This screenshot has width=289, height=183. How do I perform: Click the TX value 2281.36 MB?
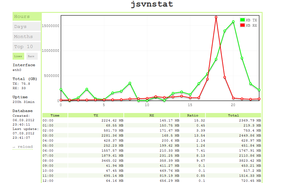click(x=112, y=136)
